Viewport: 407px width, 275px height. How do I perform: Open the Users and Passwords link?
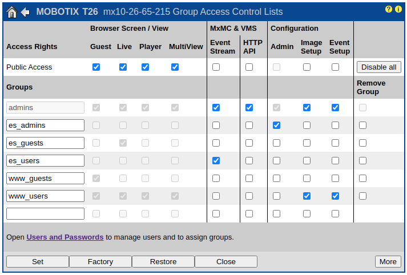[65, 237]
